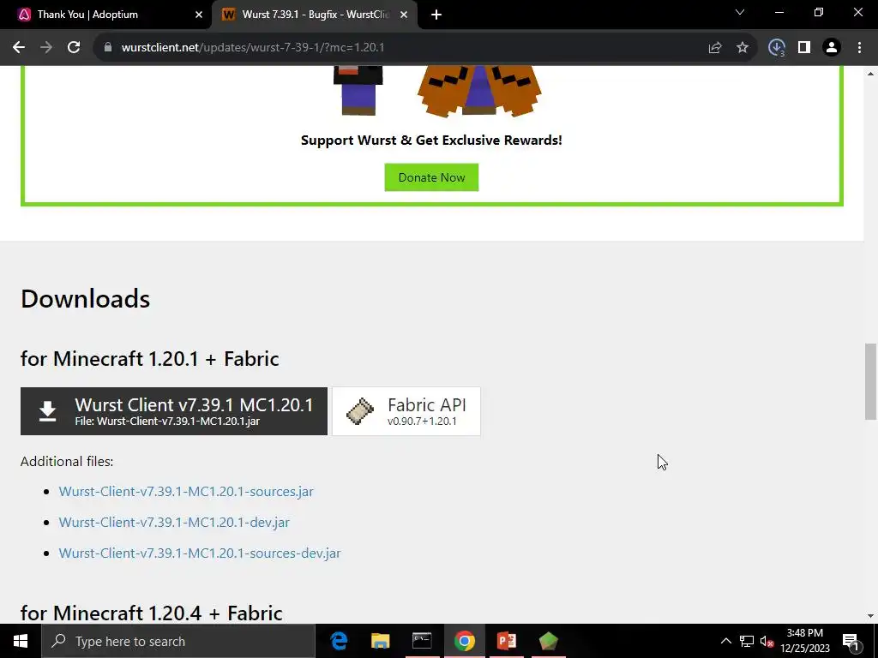Bookmark this page with the star icon
This screenshot has height=658, width=878.
click(x=742, y=48)
